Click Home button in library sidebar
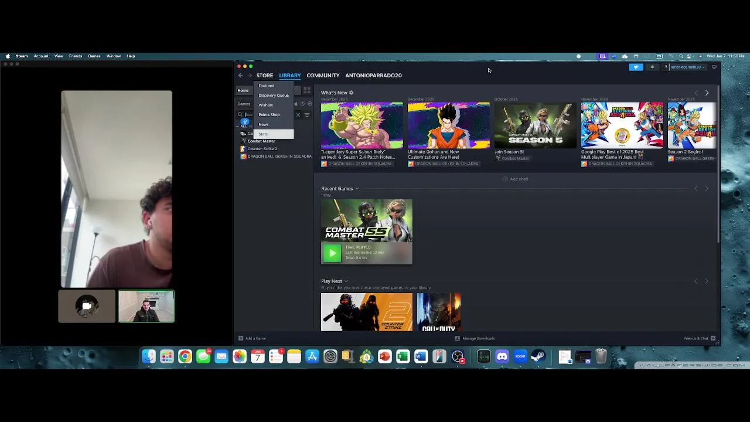Image resolution: width=750 pixels, height=422 pixels. point(243,90)
